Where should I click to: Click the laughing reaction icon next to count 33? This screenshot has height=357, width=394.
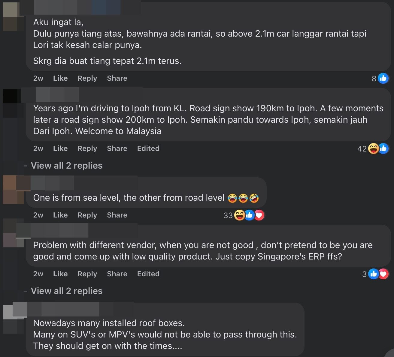240,215
